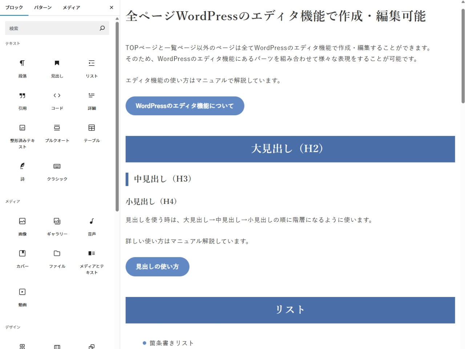Insert the コード code block

tap(57, 101)
